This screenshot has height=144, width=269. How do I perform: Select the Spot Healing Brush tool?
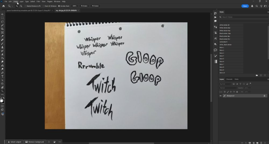pos(2,40)
